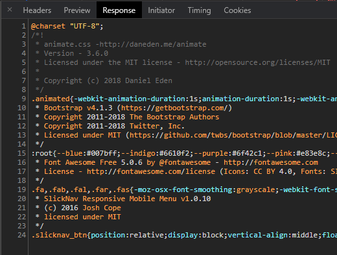
Task: Click line number 15 in gutter
Action: [21, 153]
